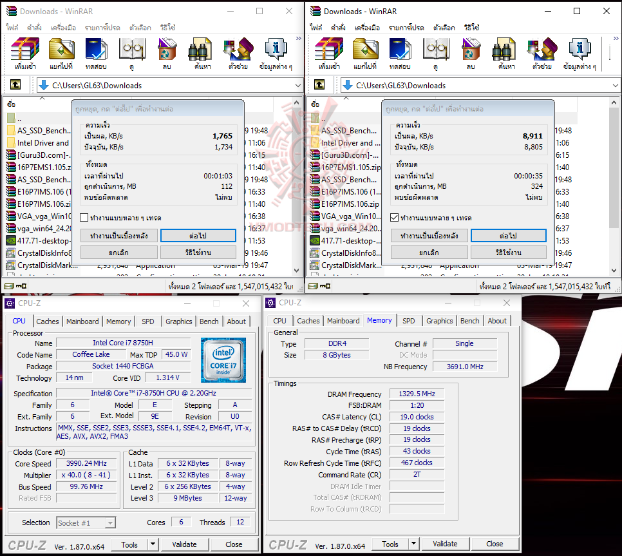The image size is (622, 556).
Task: Click the Intel Core i7 badge in CPU-Z
Action: 222,359
